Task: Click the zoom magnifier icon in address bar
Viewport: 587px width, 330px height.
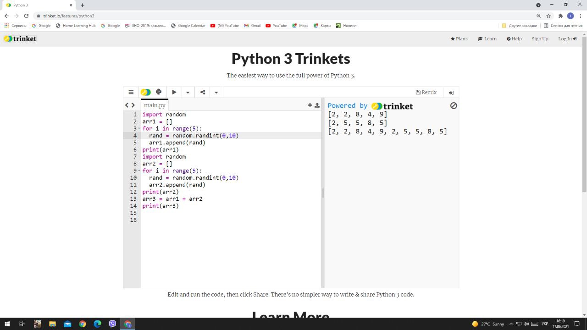Action: coord(538,16)
